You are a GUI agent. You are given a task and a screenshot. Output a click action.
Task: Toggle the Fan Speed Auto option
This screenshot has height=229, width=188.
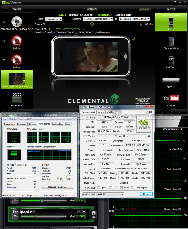coord(81,212)
